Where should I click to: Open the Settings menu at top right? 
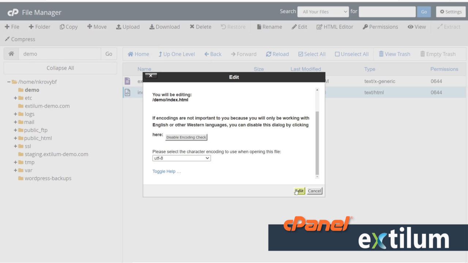point(450,12)
